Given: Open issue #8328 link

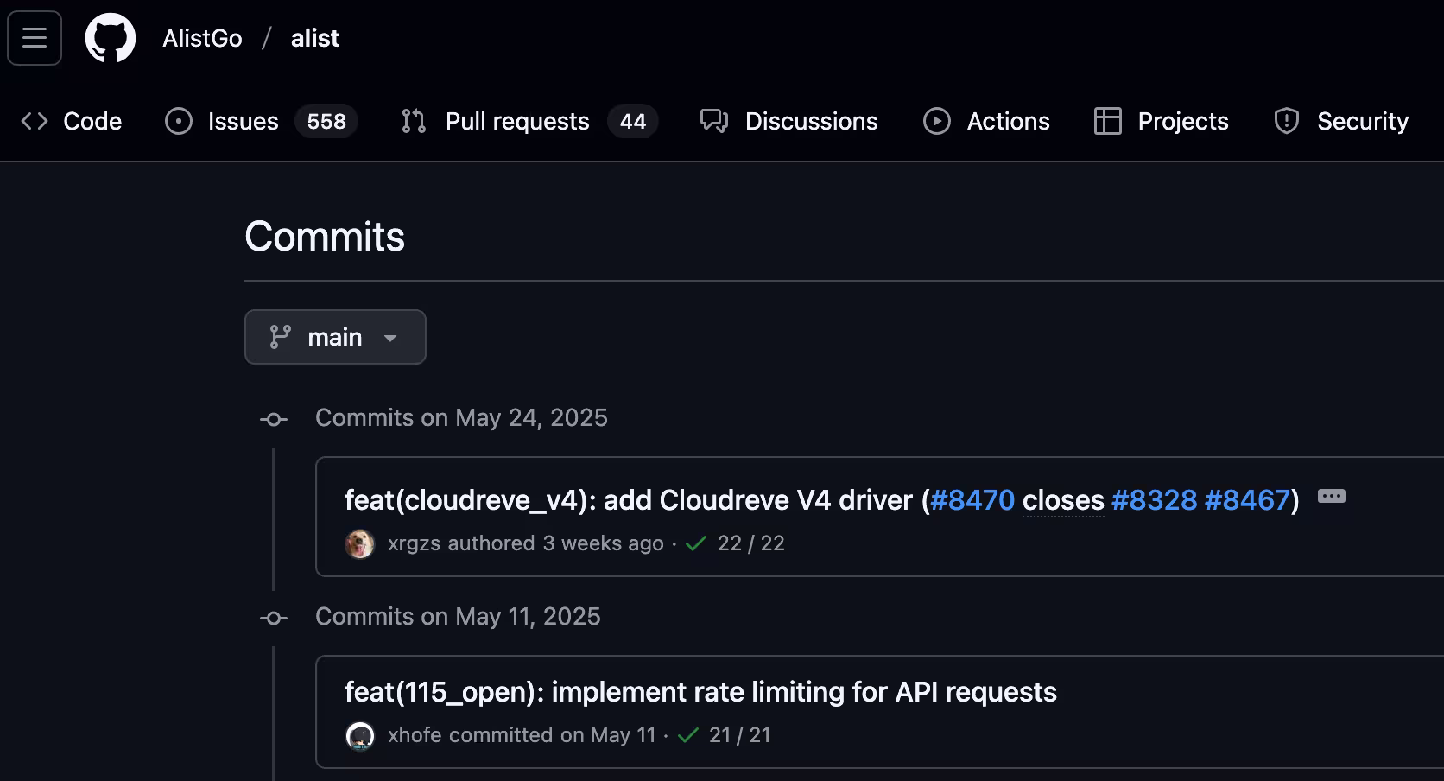Looking at the screenshot, I should click(1155, 500).
